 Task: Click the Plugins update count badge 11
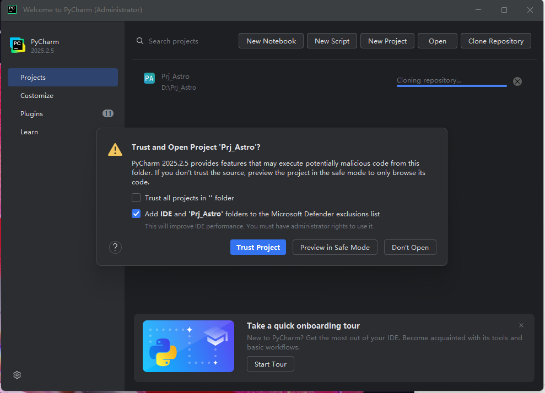point(108,113)
